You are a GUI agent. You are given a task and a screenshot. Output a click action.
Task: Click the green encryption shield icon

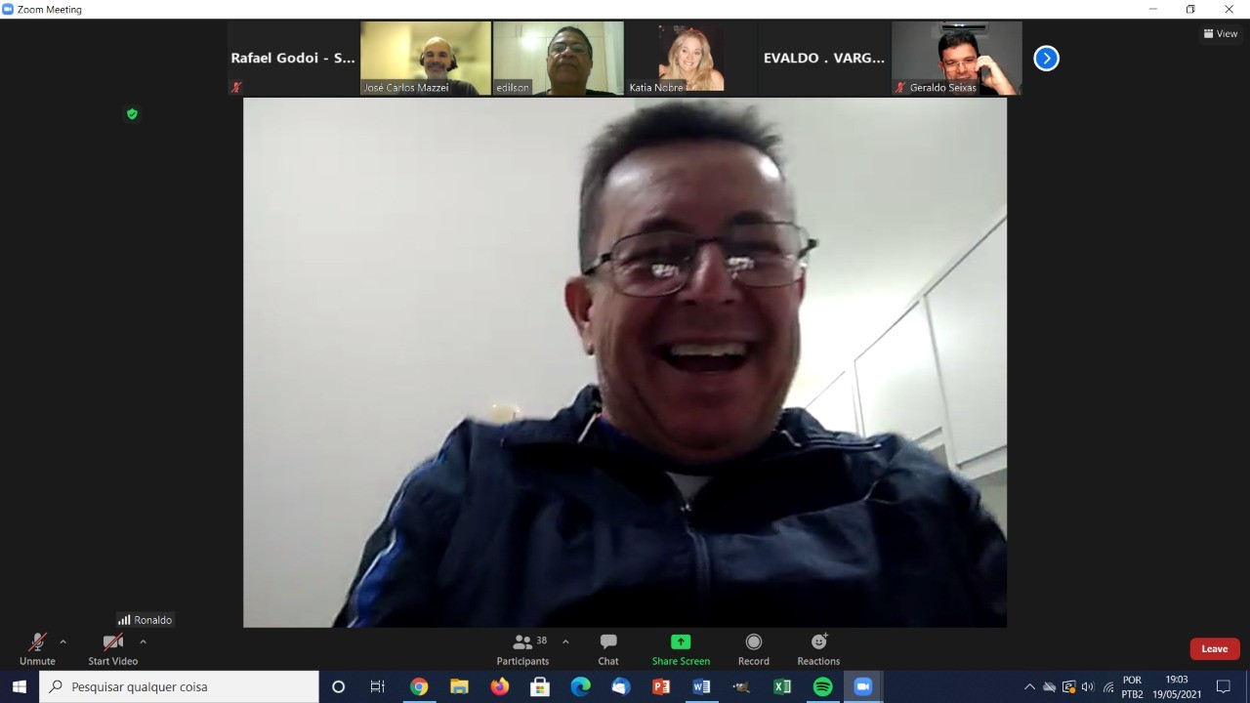point(132,114)
